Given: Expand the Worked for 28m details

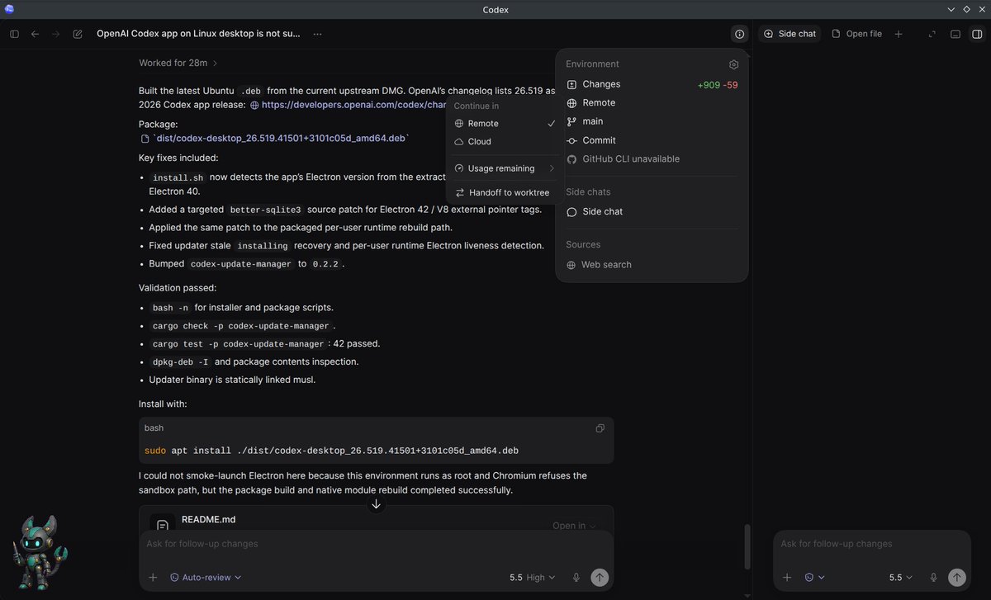Looking at the screenshot, I should point(178,63).
